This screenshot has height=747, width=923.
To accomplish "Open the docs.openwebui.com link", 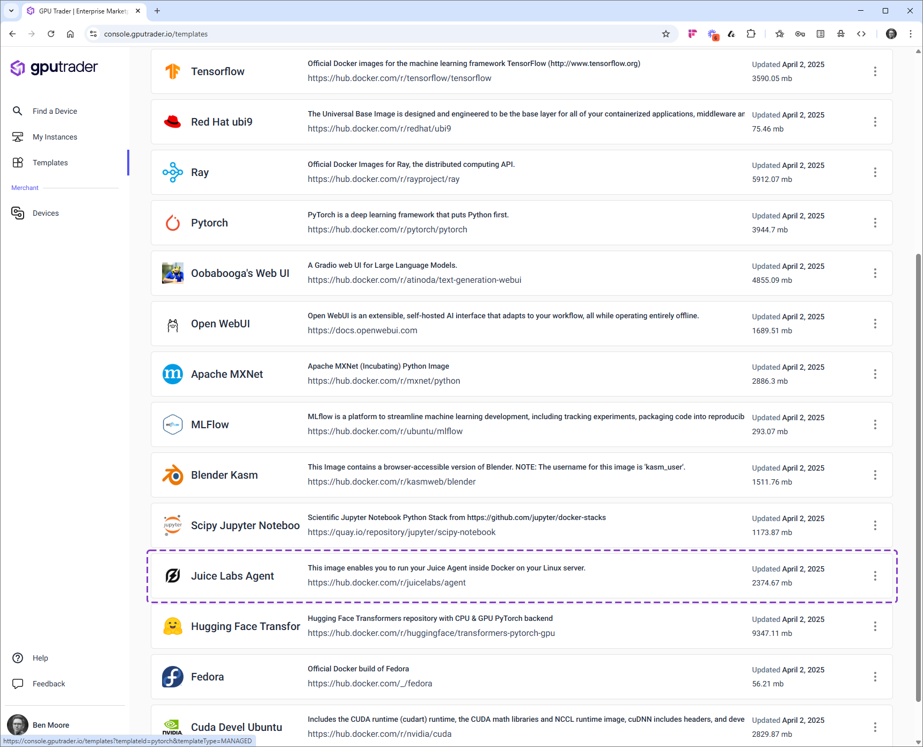I will click(x=362, y=331).
